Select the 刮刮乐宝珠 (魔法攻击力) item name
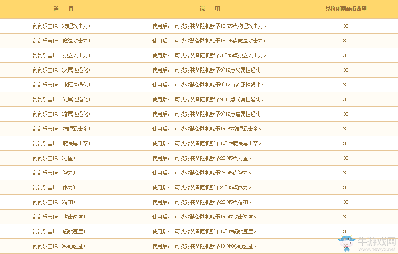The image size is (398, 254). (x=61, y=41)
